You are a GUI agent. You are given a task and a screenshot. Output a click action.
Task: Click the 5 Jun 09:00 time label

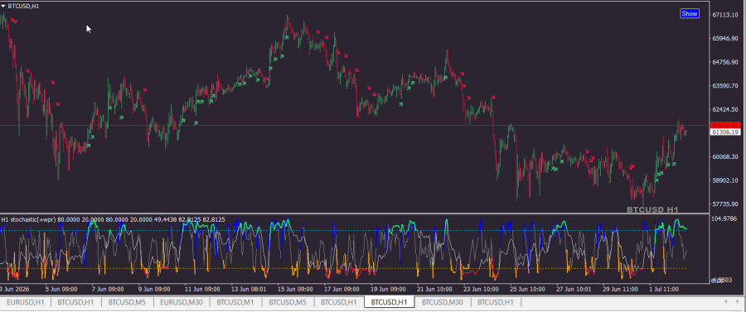[x=61, y=289]
